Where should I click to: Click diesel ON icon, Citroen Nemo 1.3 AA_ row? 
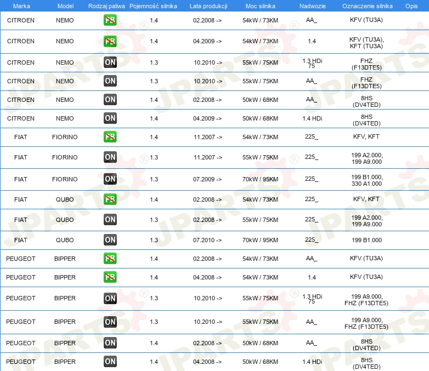click(x=110, y=81)
